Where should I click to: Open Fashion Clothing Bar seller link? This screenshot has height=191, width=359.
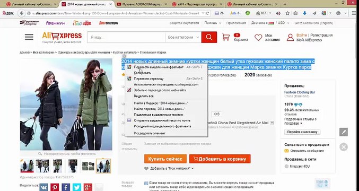pyautogui.click(x=300, y=92)
